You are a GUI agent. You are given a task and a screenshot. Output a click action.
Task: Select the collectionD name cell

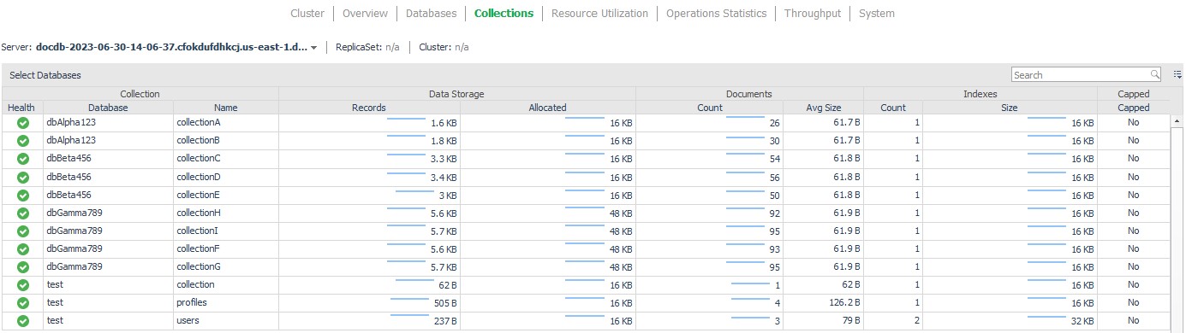coord(226,177)
